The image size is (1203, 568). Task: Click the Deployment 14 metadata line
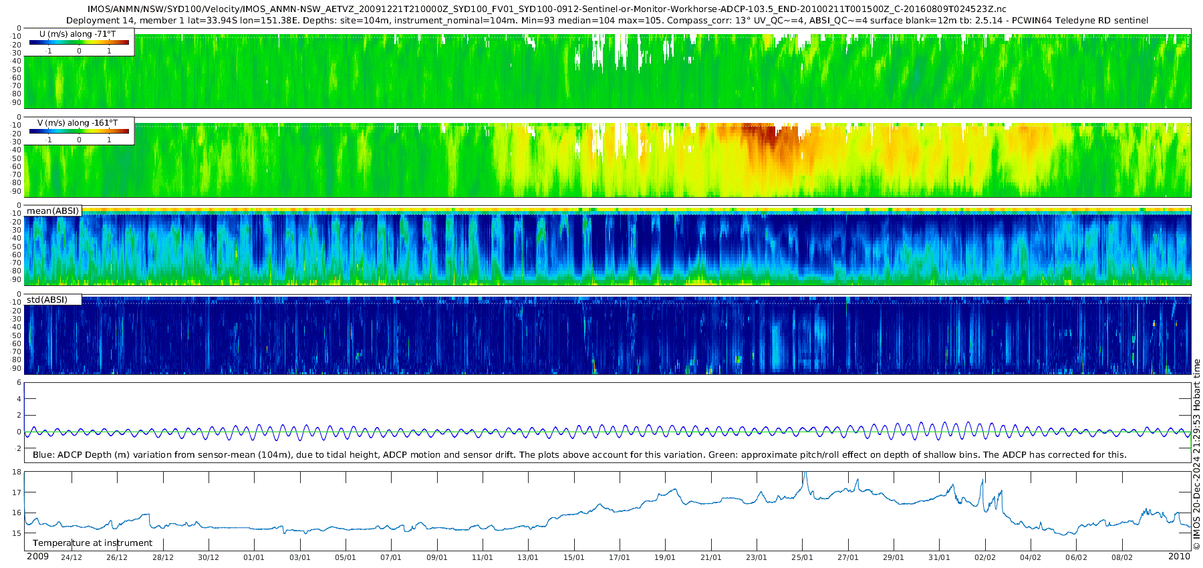(x=607, y=21)
